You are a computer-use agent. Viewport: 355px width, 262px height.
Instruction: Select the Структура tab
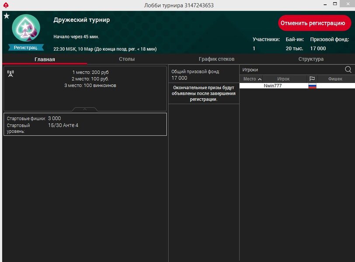tap(311, 59)
